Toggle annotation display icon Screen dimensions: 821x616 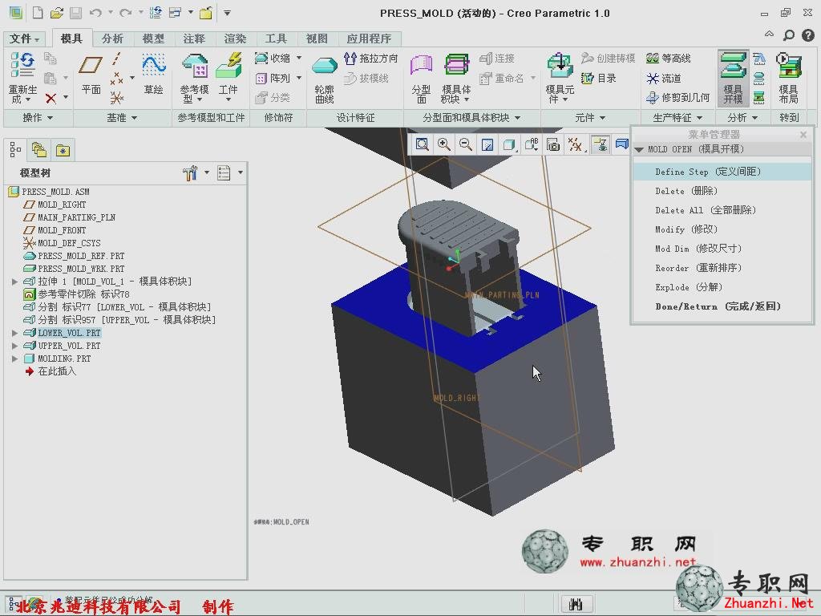600,144
